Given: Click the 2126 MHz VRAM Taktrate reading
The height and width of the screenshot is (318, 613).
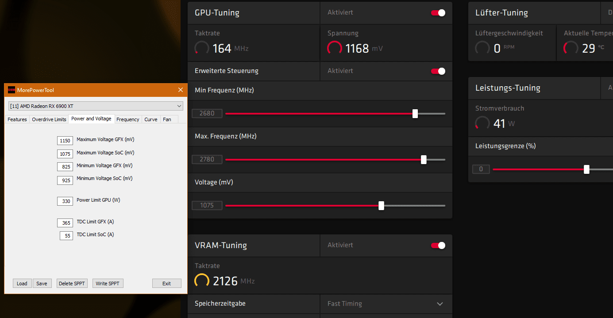Looking at the screenshot, I should pos(234,281).
